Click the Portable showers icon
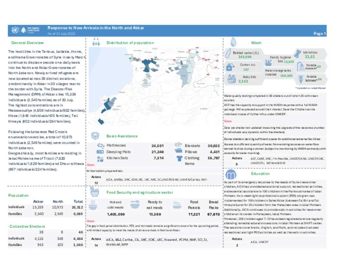 (x=300, y=67)
